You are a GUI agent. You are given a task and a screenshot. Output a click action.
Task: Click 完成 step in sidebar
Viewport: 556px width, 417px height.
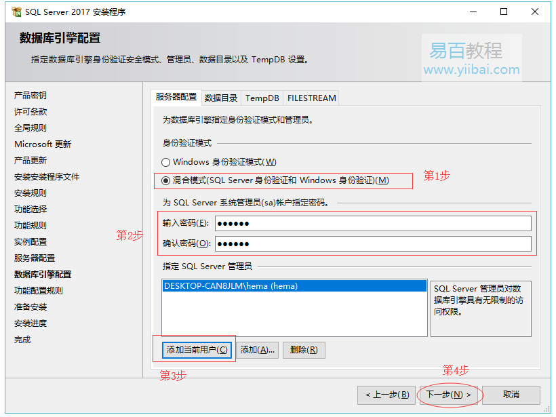click(x=22, y=340)
